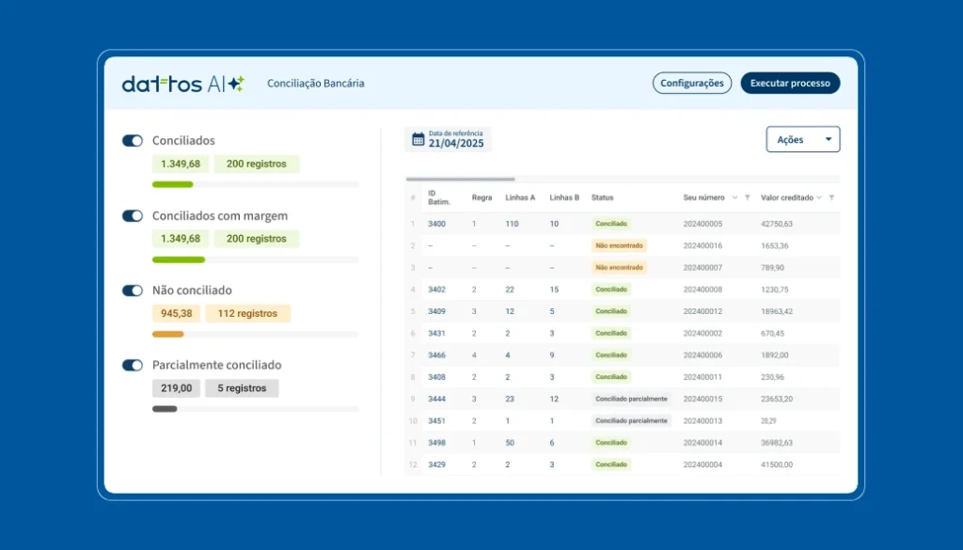
Task: Open Configurações
Action: pos(691,83)
